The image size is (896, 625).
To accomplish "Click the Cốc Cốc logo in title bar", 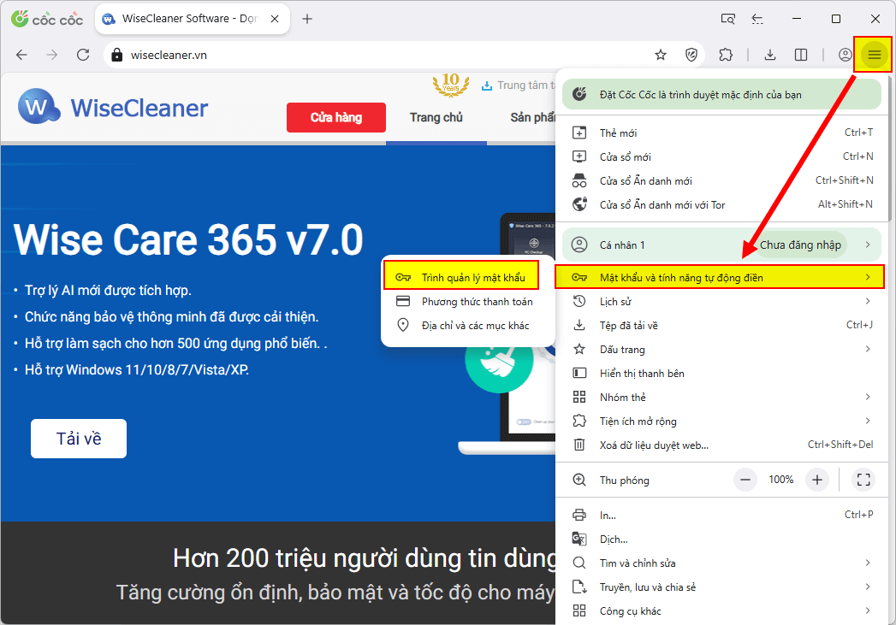I will tap(47, 19).
